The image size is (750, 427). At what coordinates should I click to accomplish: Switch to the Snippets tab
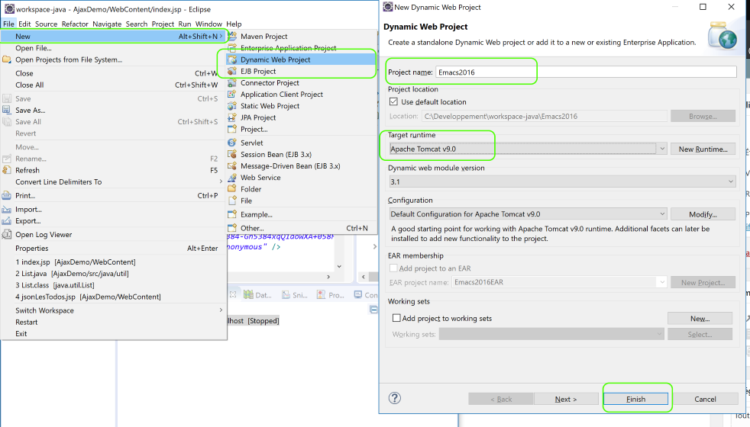coord(294,294)
